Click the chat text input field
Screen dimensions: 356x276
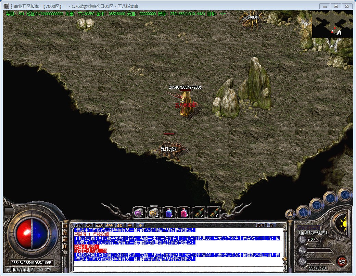tap(178, 269)
